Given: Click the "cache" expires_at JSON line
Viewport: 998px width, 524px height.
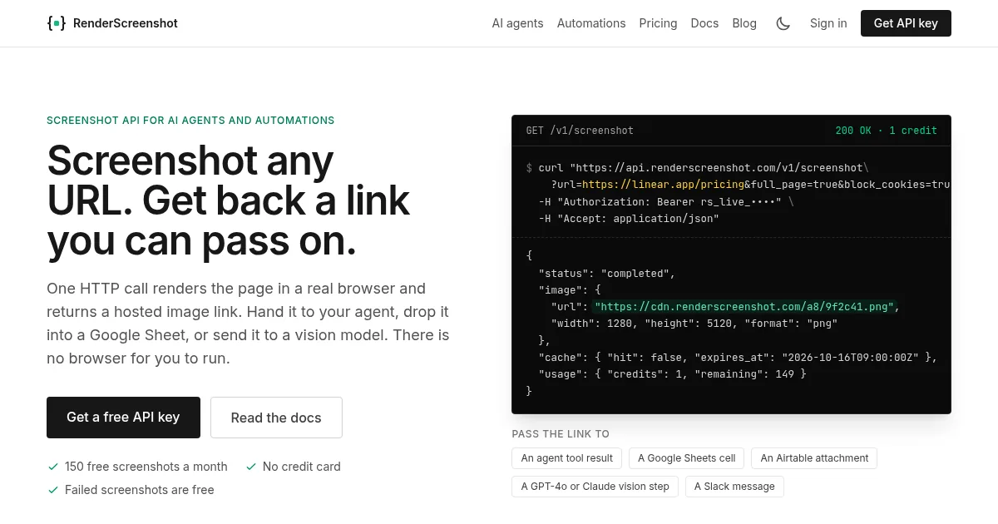Looking at the screenshot, I should (739, 357).
